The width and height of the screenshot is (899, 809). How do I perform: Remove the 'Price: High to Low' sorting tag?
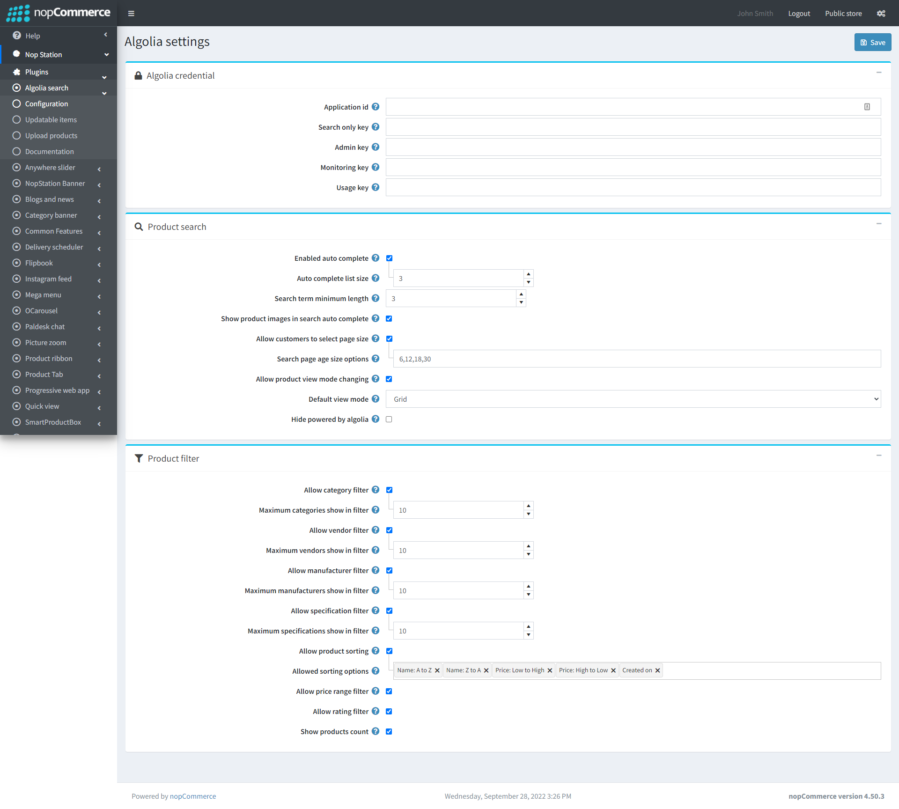point(613,670)
